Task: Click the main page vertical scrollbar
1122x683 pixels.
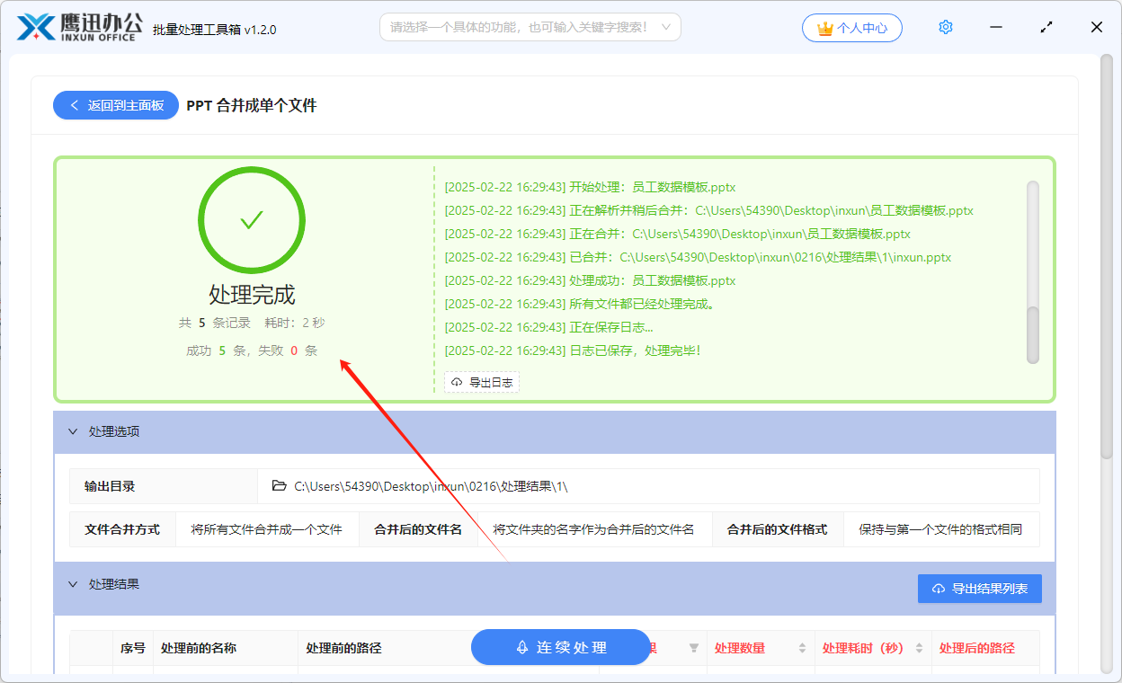Action: click(1107, 256)
